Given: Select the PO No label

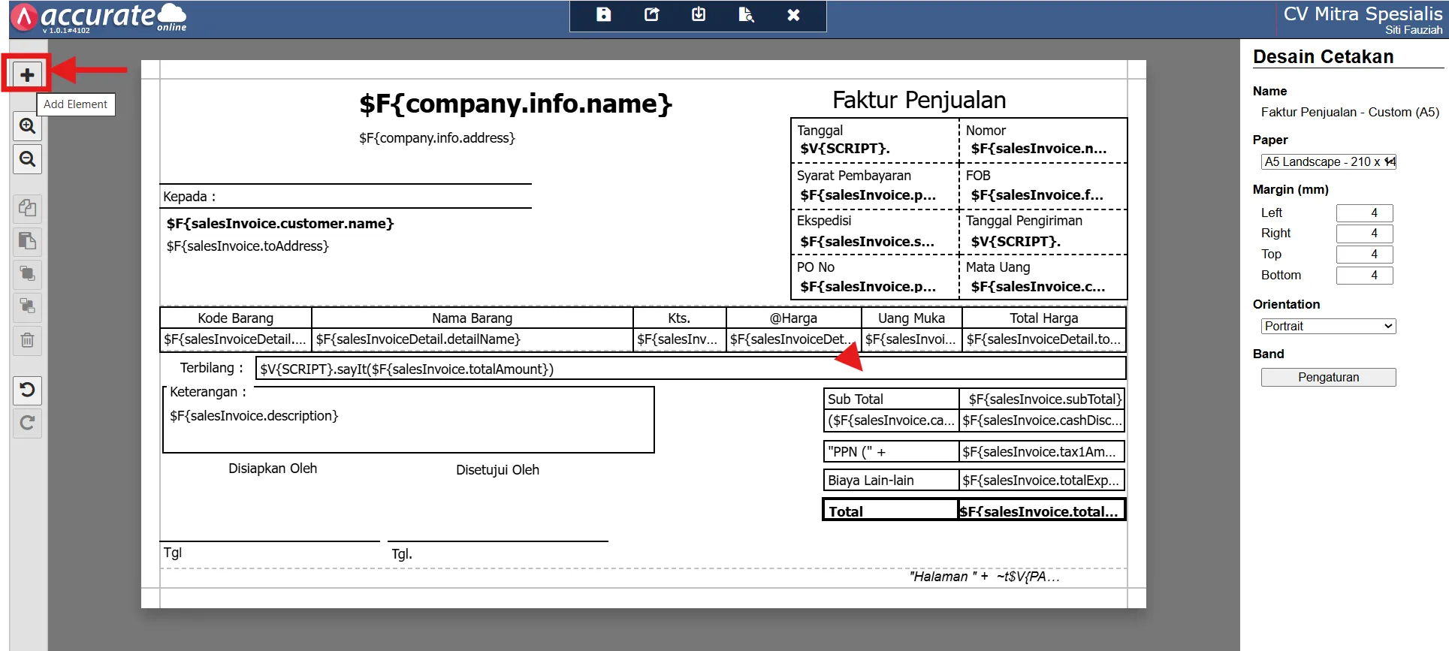Looking at the screenshot, I should click(816, 267).
